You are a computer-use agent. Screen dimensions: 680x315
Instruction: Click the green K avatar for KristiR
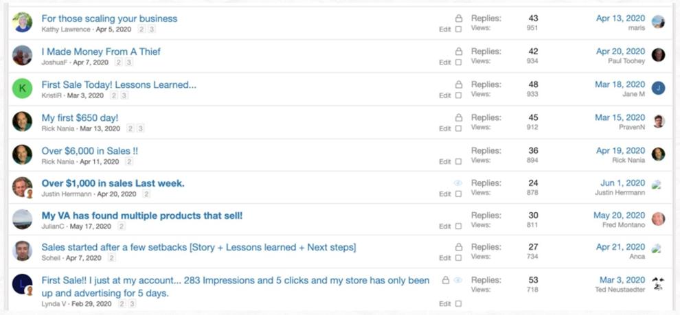tap(22, 89)
